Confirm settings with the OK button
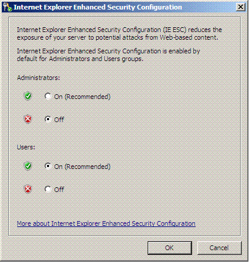Viewport: 249px width, 262px height. click(x=170, y=248)
